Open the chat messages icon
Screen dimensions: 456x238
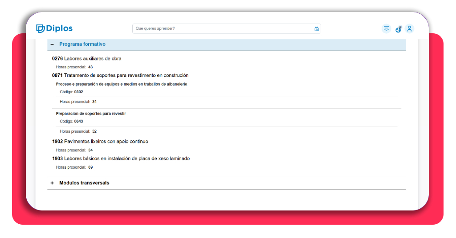point(386,29)
